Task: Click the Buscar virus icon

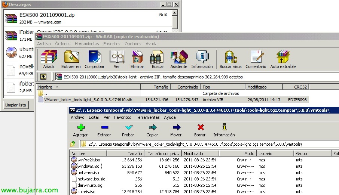Action: [x=230, y=57]
